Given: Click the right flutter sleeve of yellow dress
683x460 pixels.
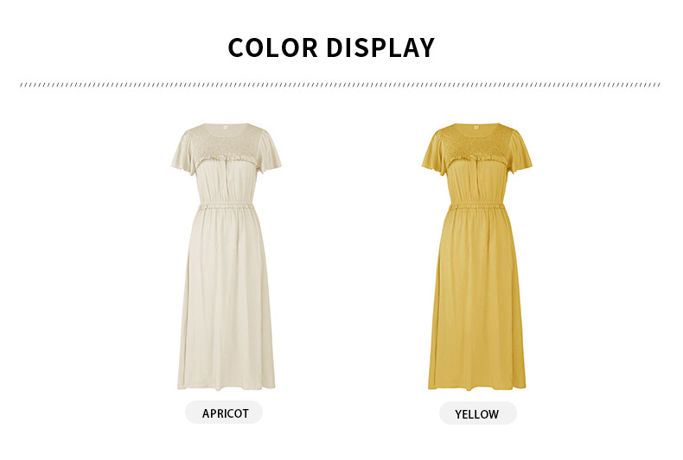Looking at the screenshot, I should pyautogui.click(x=520, y=152).
